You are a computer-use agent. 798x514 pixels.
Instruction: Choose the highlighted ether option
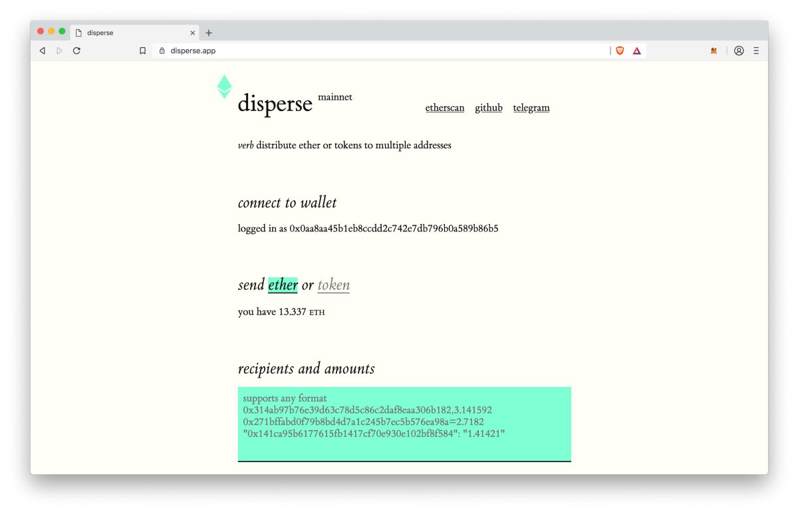(x=283, y=285)
